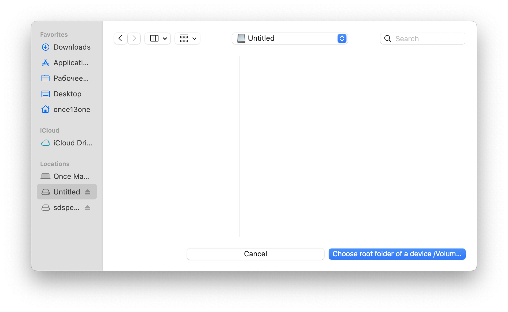Image resolution: width=508 pixels, height=312 pixels.
Task: Eject the Untitled volume
Action: pyautogui.click(x=87, y=192)
